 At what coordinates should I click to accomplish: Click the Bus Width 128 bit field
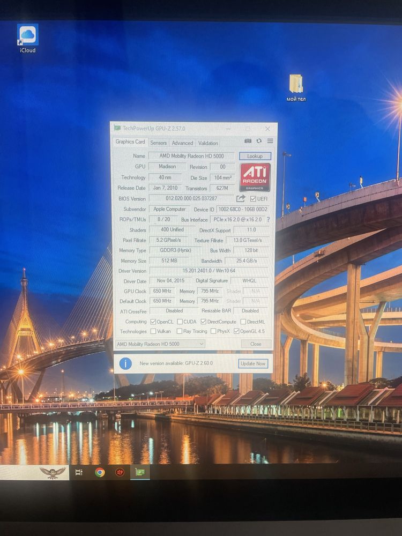coord(251,250)
